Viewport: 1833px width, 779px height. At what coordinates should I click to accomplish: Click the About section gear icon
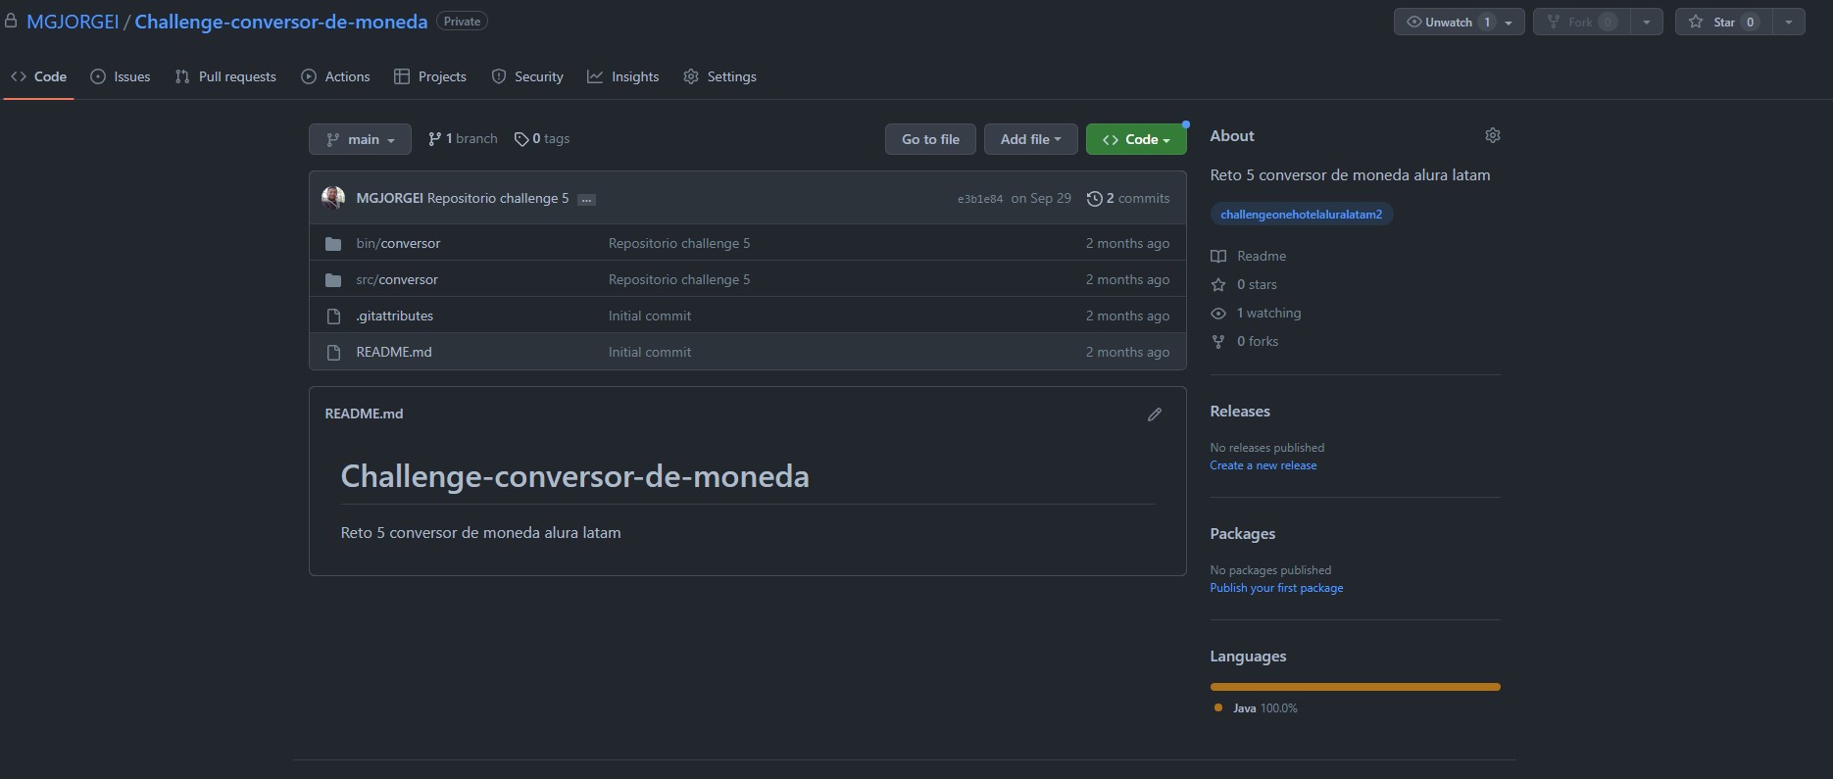pos(1492,135)
